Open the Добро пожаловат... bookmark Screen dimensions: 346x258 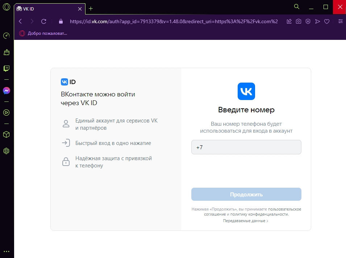pyautogui.click(x=43, y=33)
